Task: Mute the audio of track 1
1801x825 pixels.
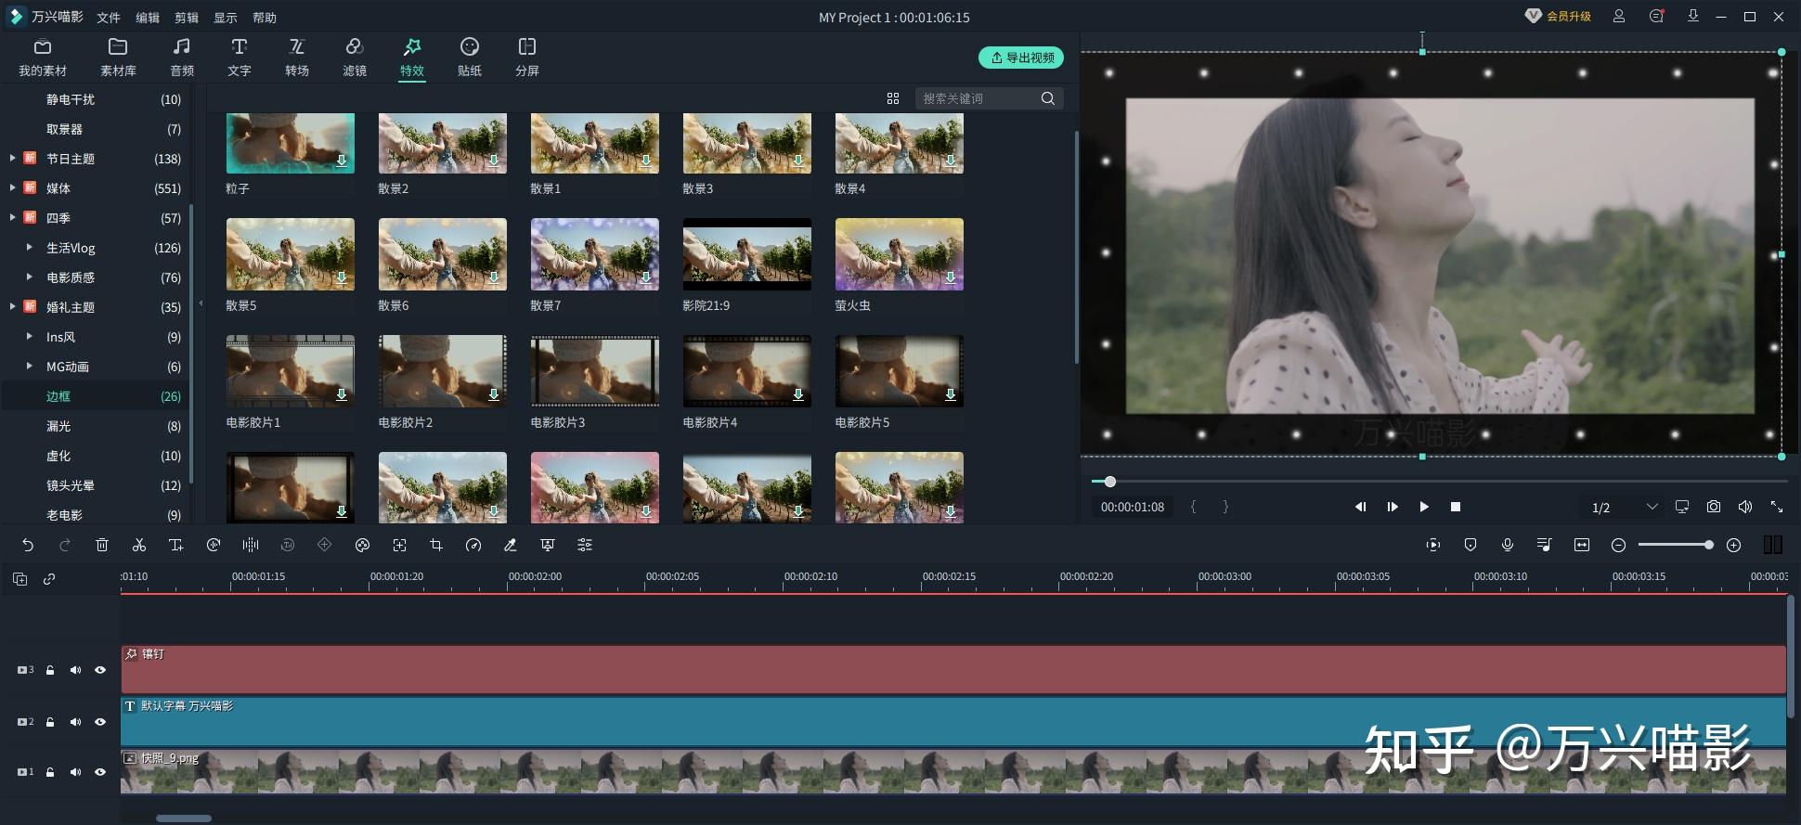Action: (75, 772)
